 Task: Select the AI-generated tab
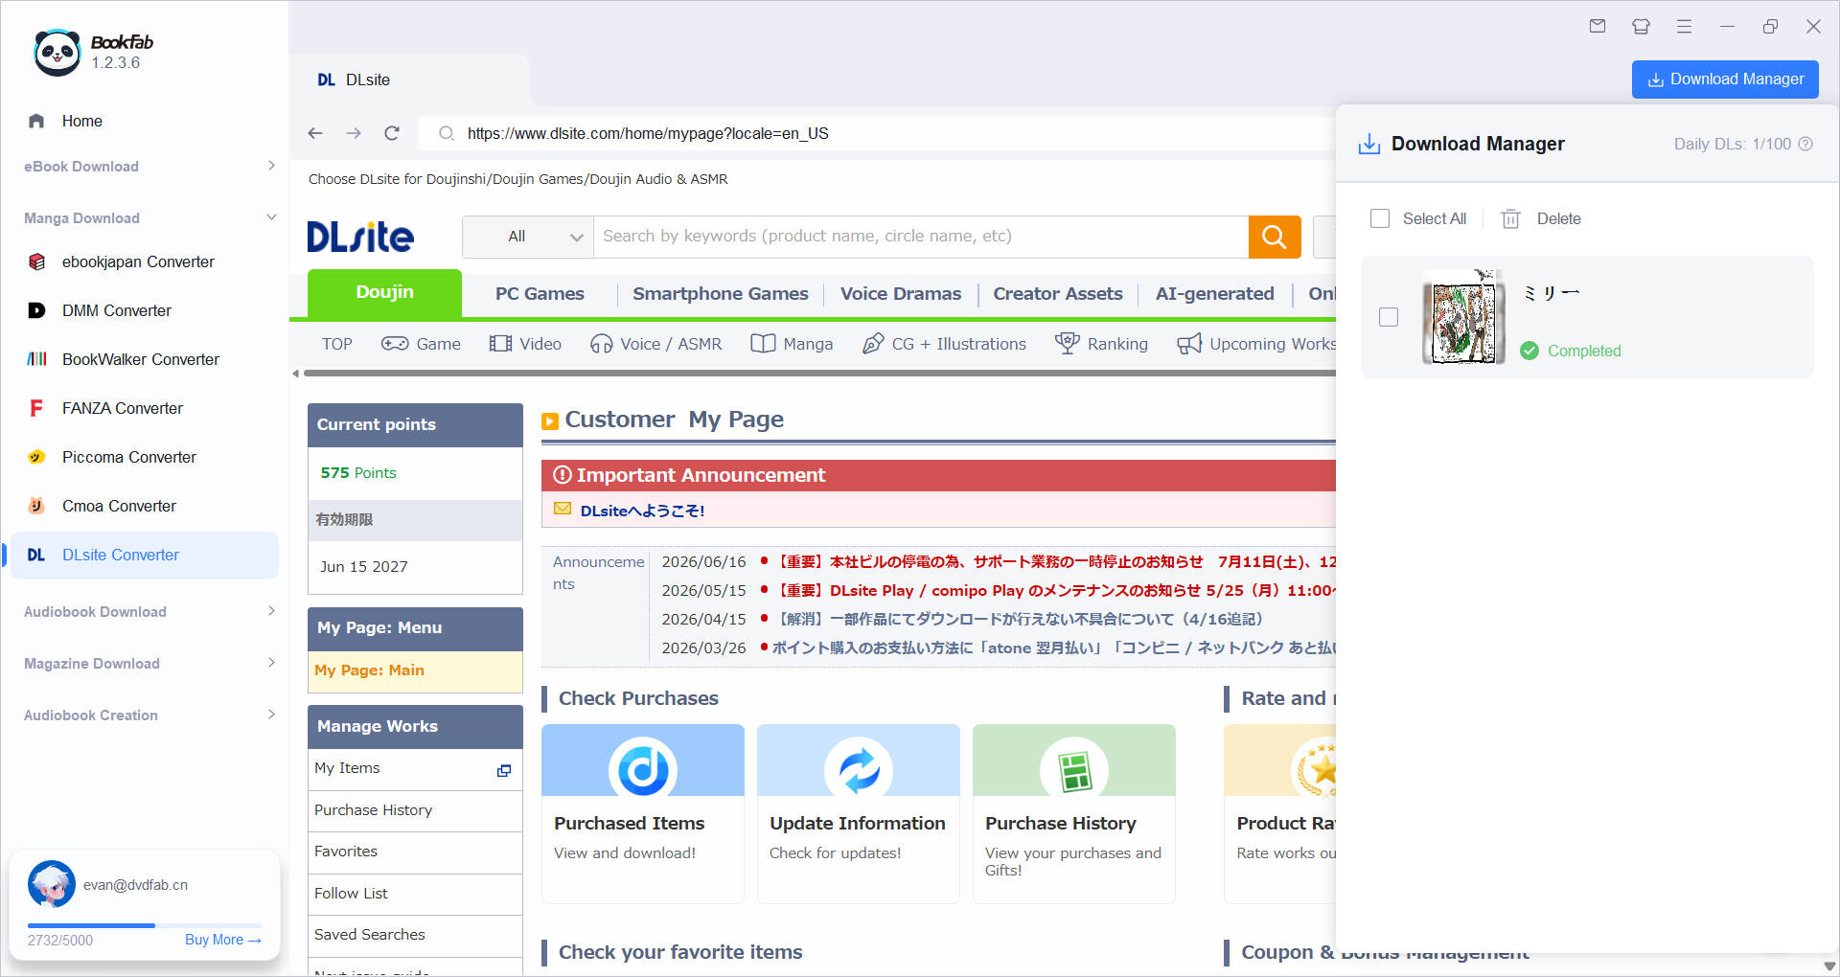[x=1215, y=294]
